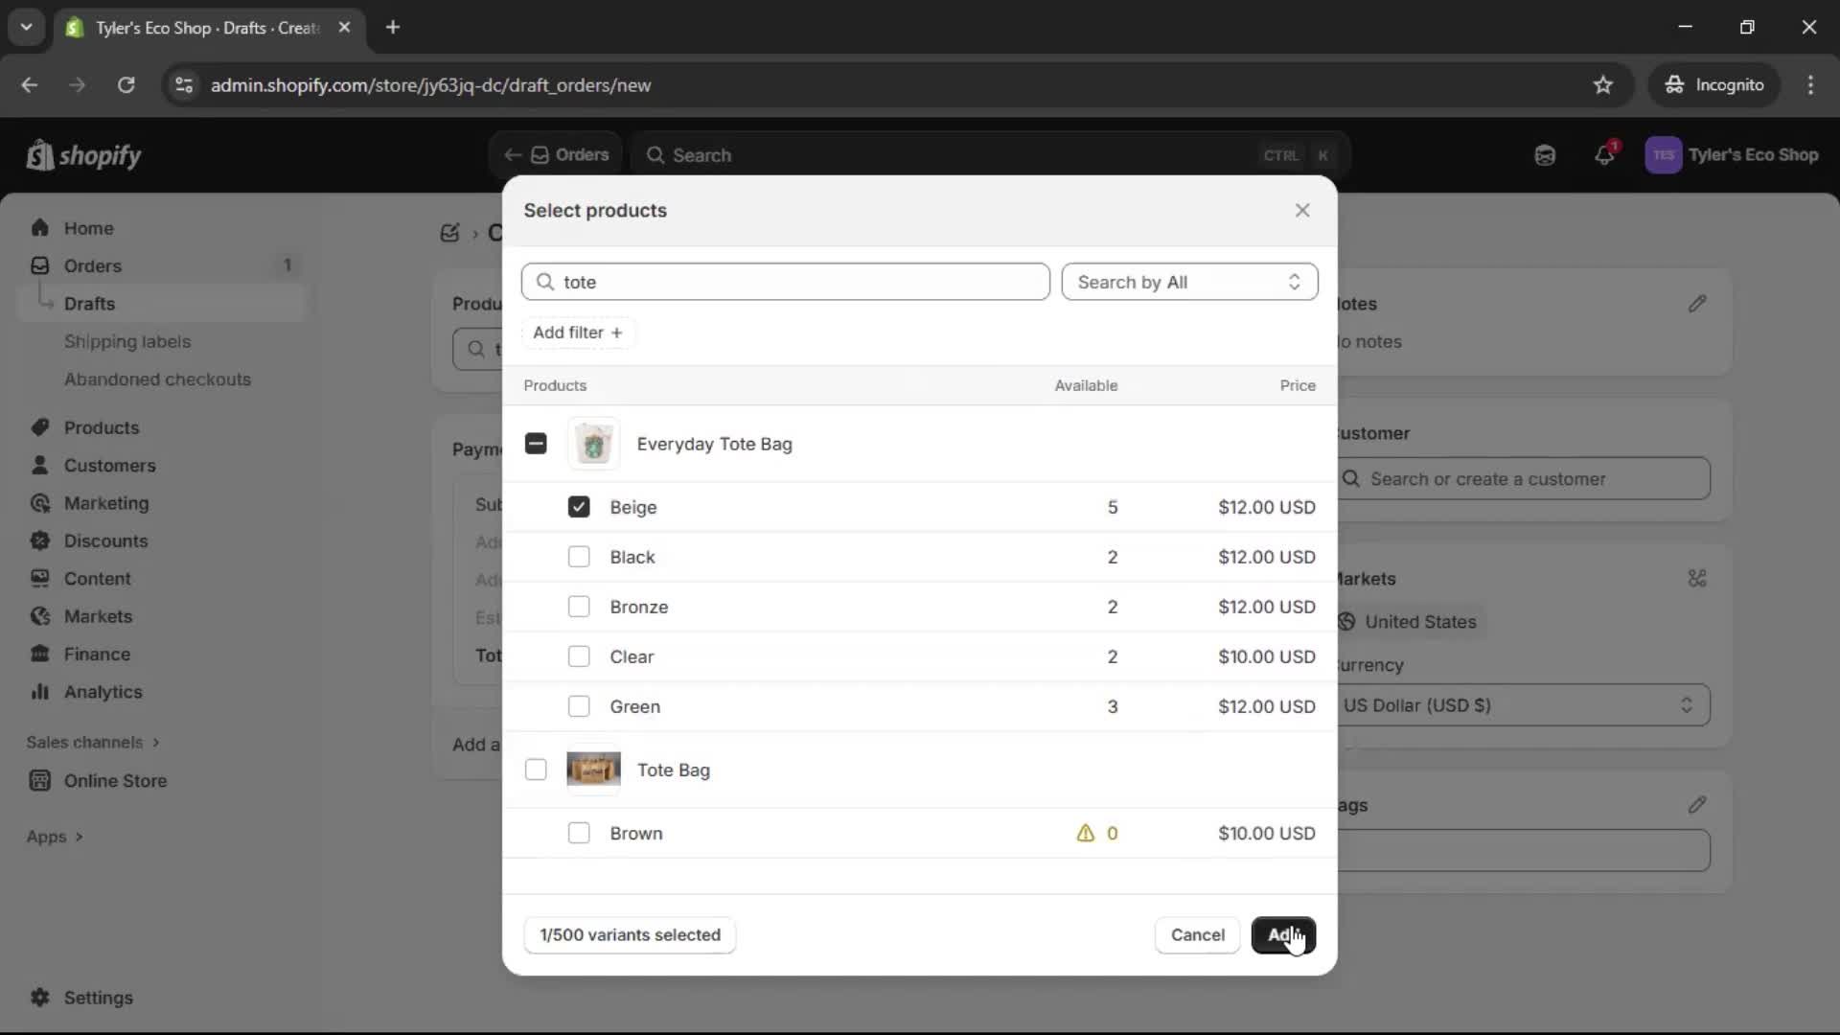This screenshot has width=1840, height=1035.
Task: Cancel the product selection
Action: coord(1196,934)
